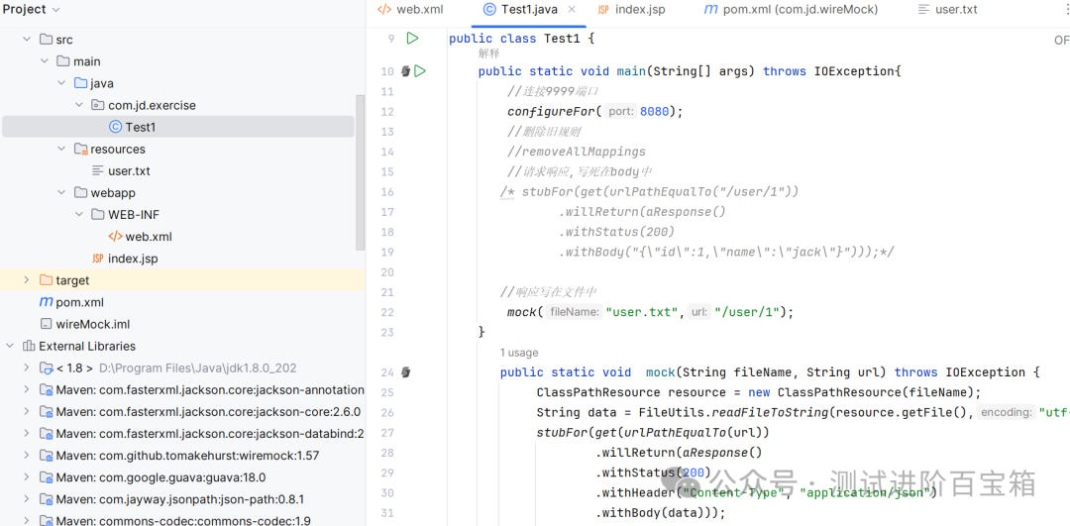Viewport: 1070px width, 526px height.
Task: Click the gutter marker icon on line 10
Action: 405,71
